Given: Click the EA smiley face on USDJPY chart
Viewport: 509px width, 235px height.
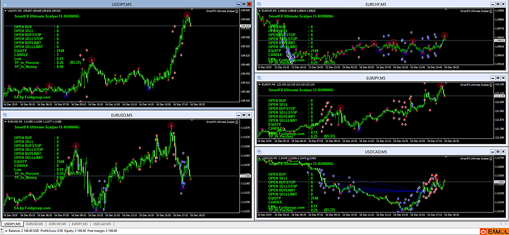Looking at the screenshot, I should pos(237,11).
